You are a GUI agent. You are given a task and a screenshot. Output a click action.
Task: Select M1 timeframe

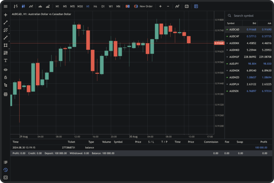point(57,6)
